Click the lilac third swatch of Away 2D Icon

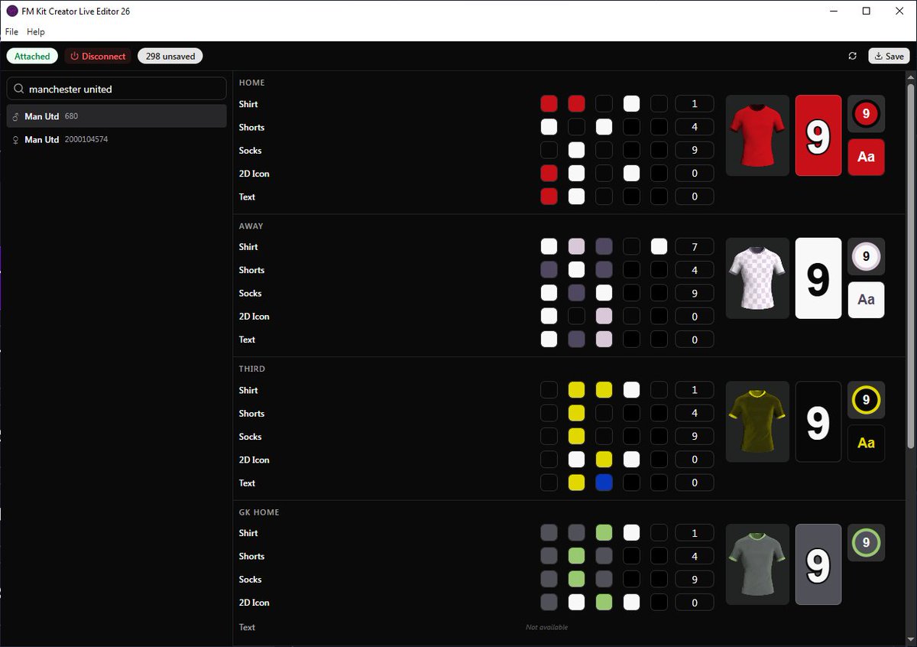pos(604,316)
